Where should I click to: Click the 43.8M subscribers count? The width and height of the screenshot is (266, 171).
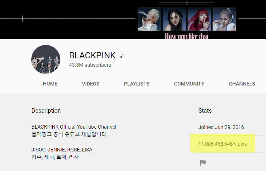tap(90, 65)
